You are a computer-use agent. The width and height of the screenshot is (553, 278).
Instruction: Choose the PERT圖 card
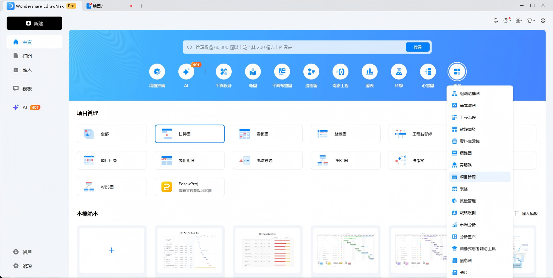pos(345,160)
